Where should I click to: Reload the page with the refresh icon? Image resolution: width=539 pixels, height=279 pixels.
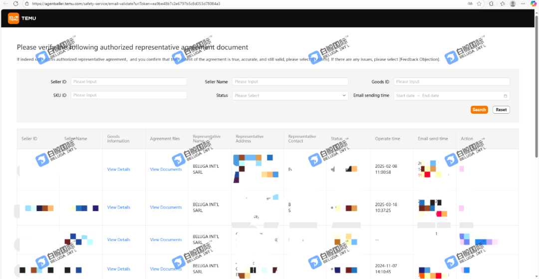click(x=16, y=4)
